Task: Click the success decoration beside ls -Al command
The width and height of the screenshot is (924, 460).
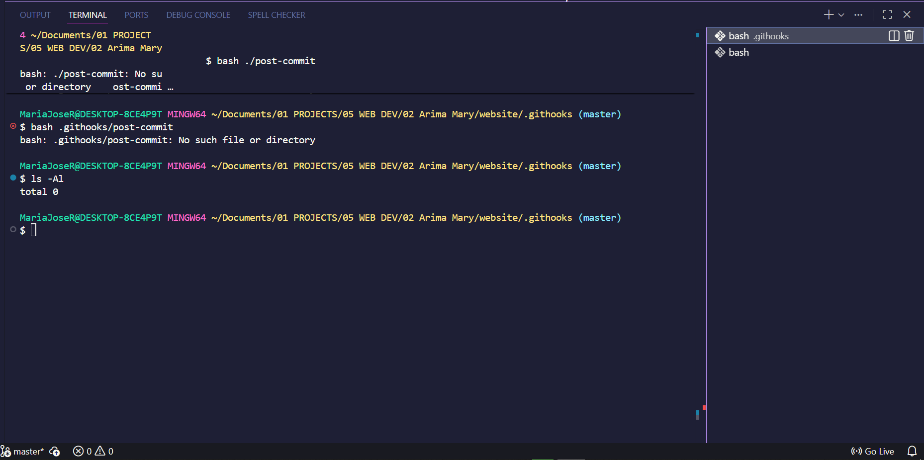Action: (13, 178)
